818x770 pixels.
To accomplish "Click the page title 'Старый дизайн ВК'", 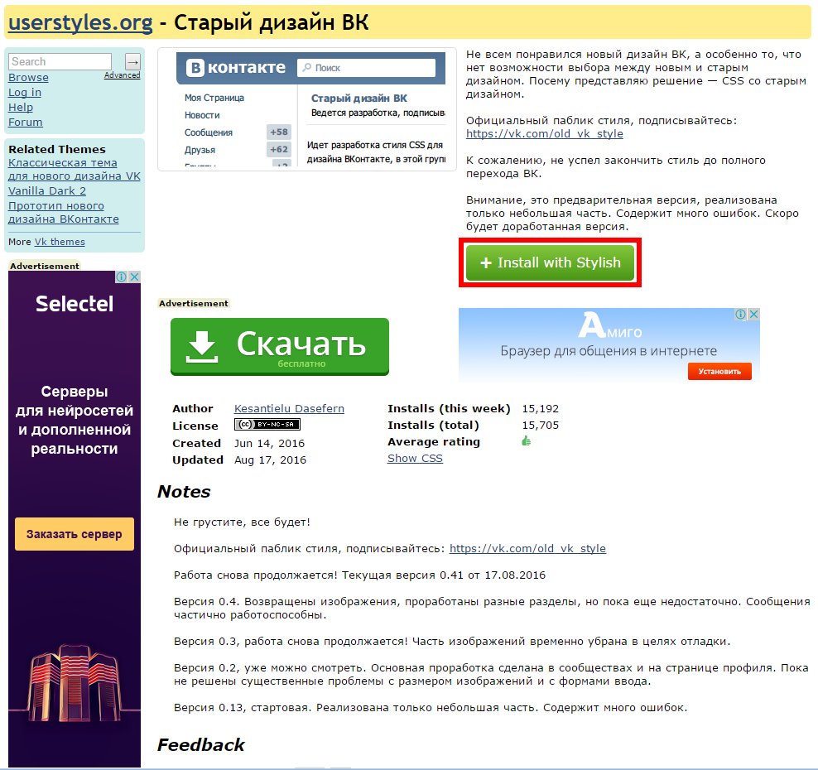I will (x=272, y=22).
